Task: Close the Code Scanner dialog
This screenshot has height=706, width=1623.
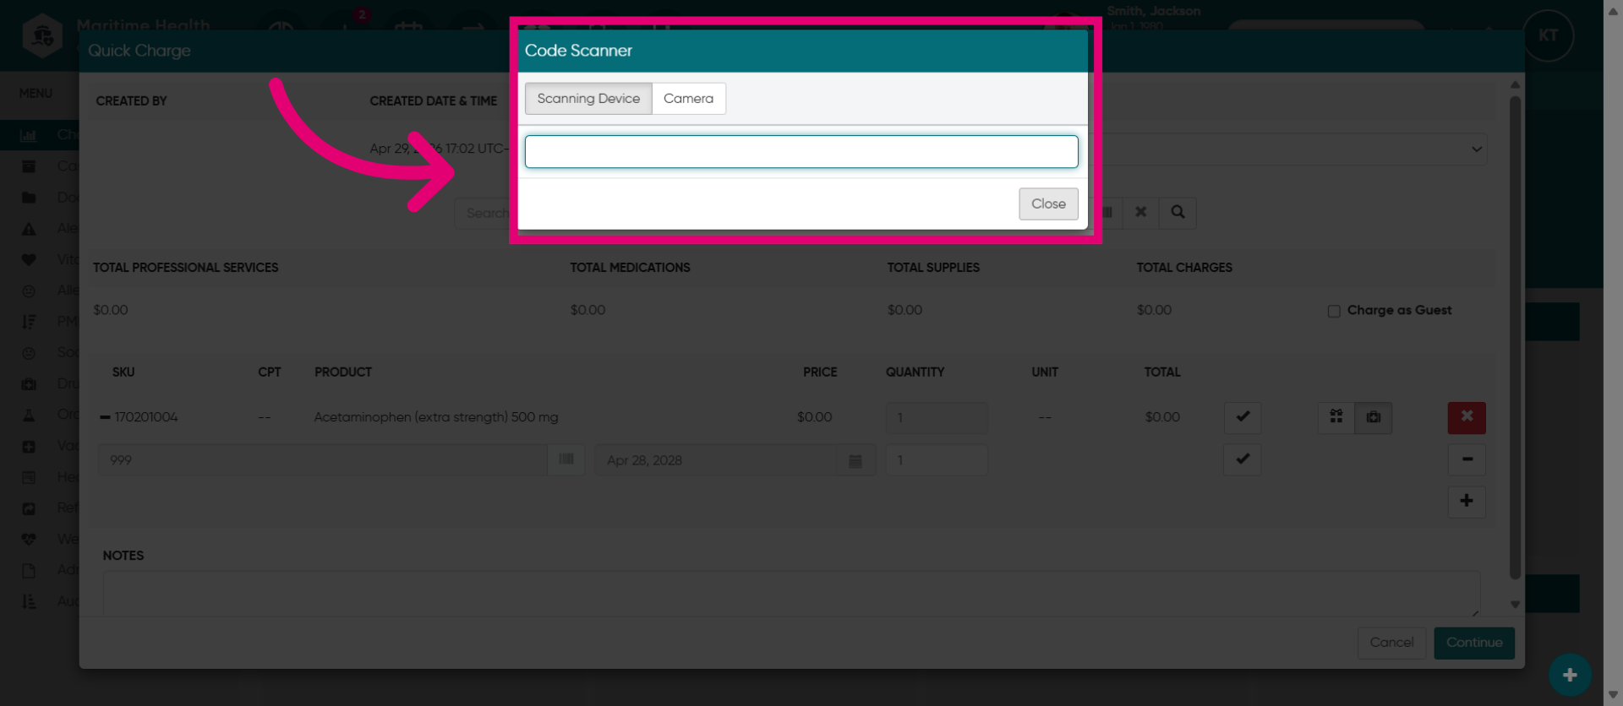Action: pos(1048,204)
